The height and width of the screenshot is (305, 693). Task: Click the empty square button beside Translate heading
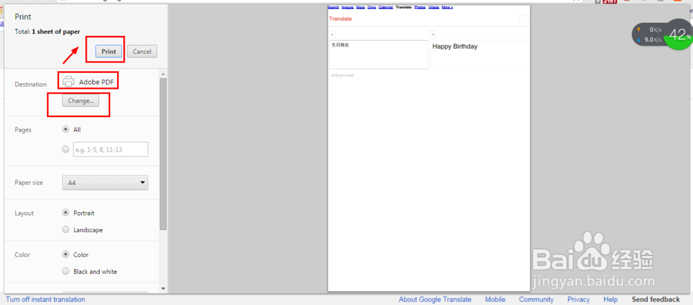coord(524,19)
